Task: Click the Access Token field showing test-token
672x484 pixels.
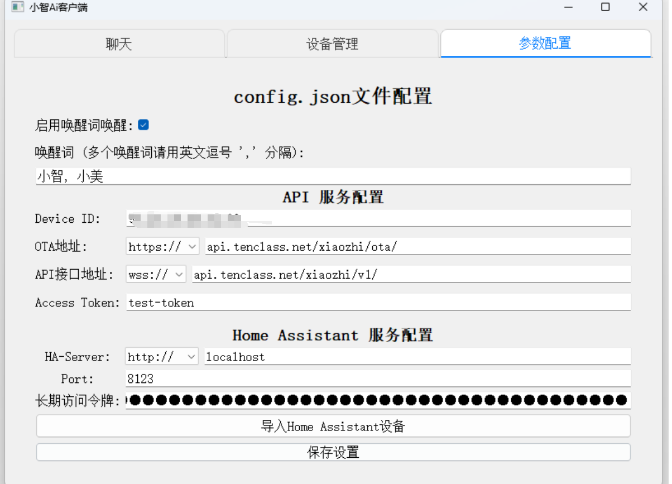Action: pyautogui.click(x=378, y=303)
